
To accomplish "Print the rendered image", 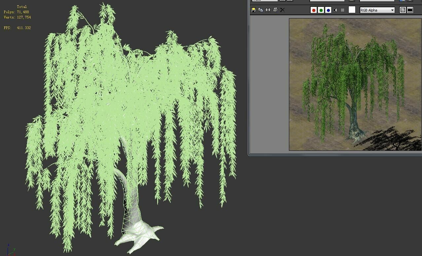I will click(275, 10).
